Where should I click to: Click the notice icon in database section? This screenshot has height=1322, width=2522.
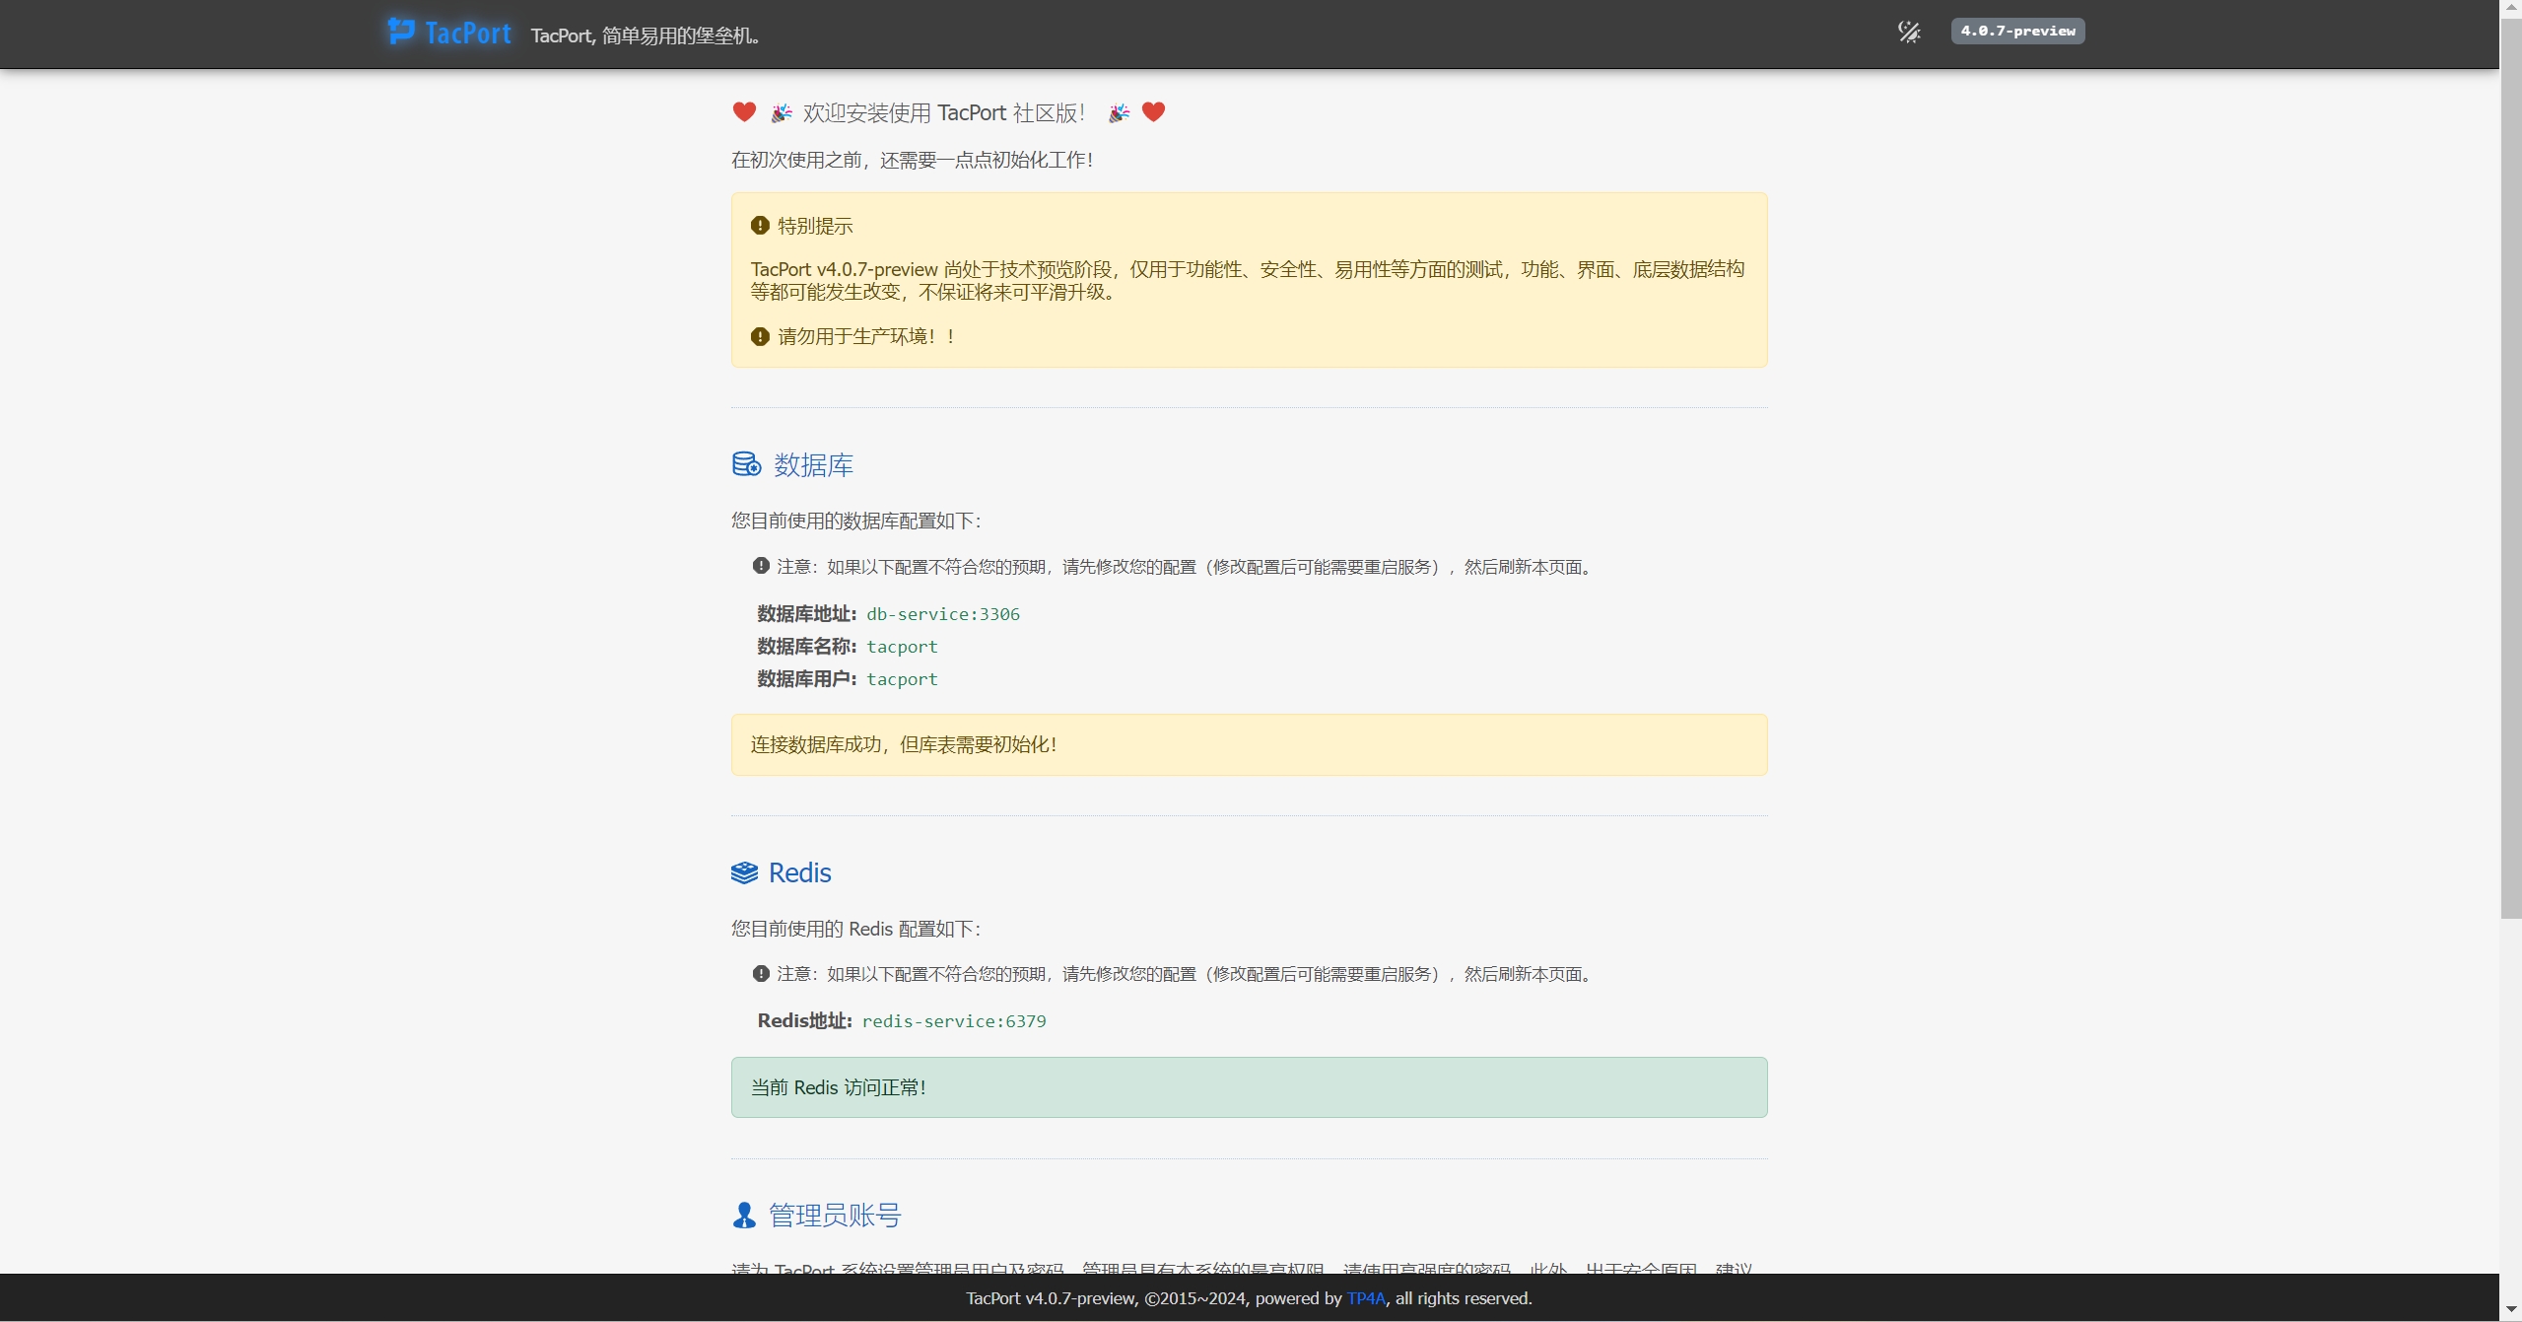point(761,566)
